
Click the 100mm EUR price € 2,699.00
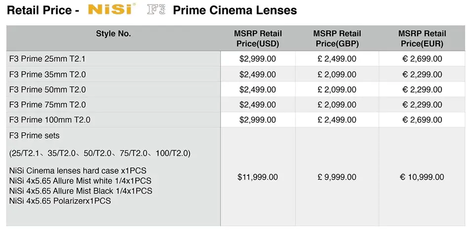[422, 120]
